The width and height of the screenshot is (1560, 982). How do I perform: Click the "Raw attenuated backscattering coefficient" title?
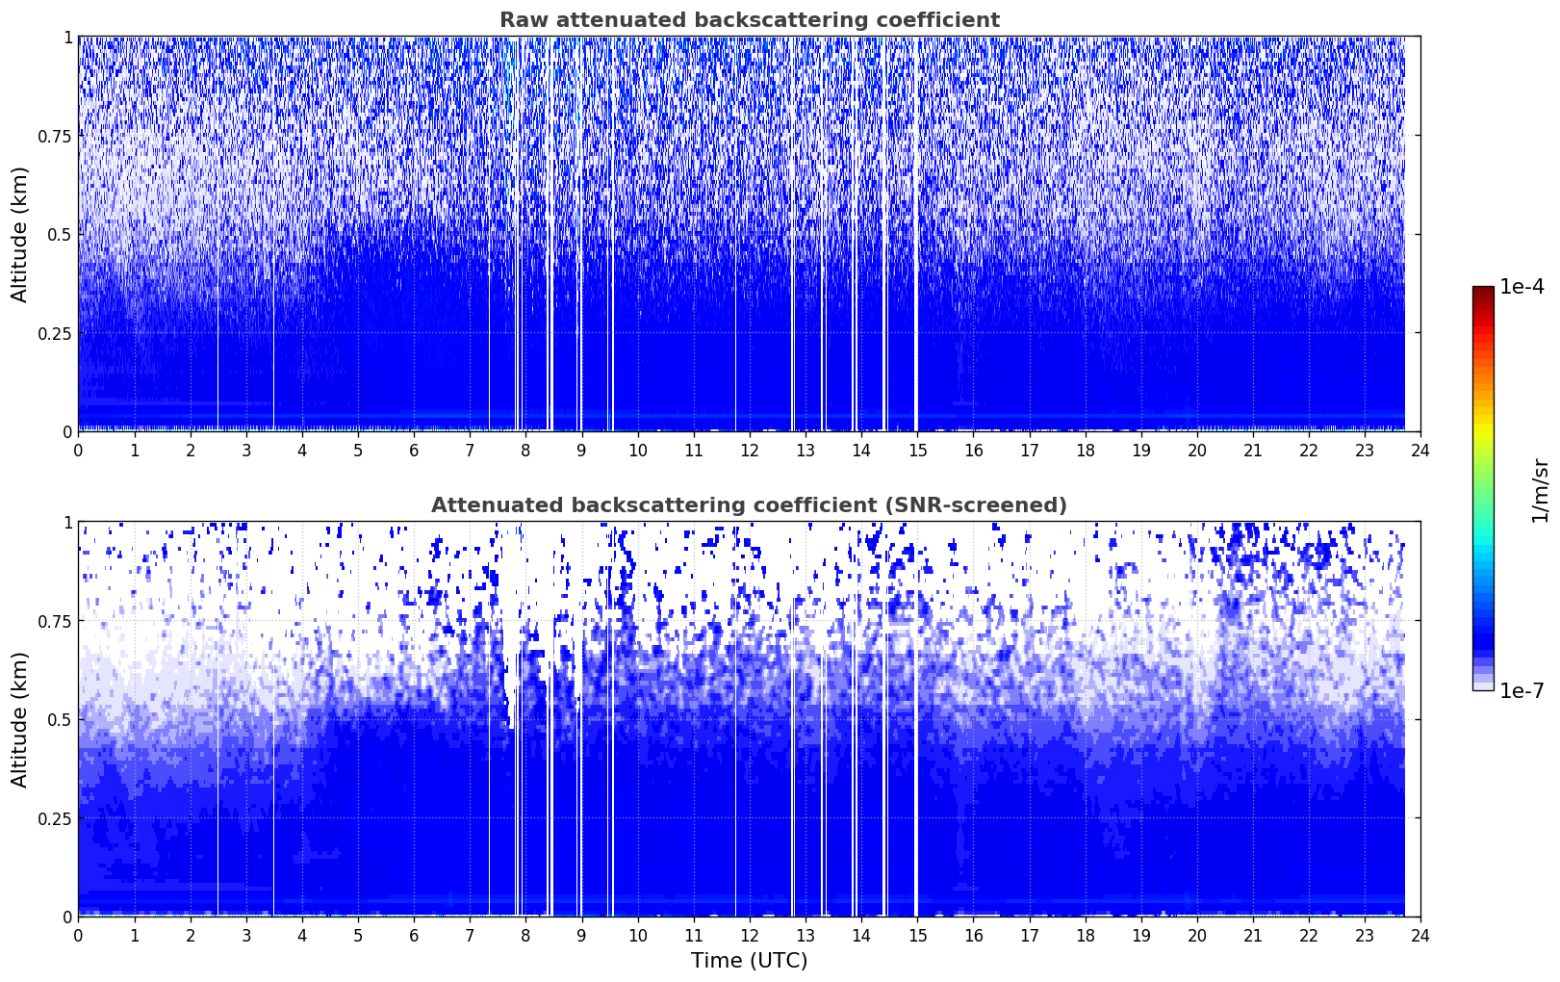tap(749, 20)
